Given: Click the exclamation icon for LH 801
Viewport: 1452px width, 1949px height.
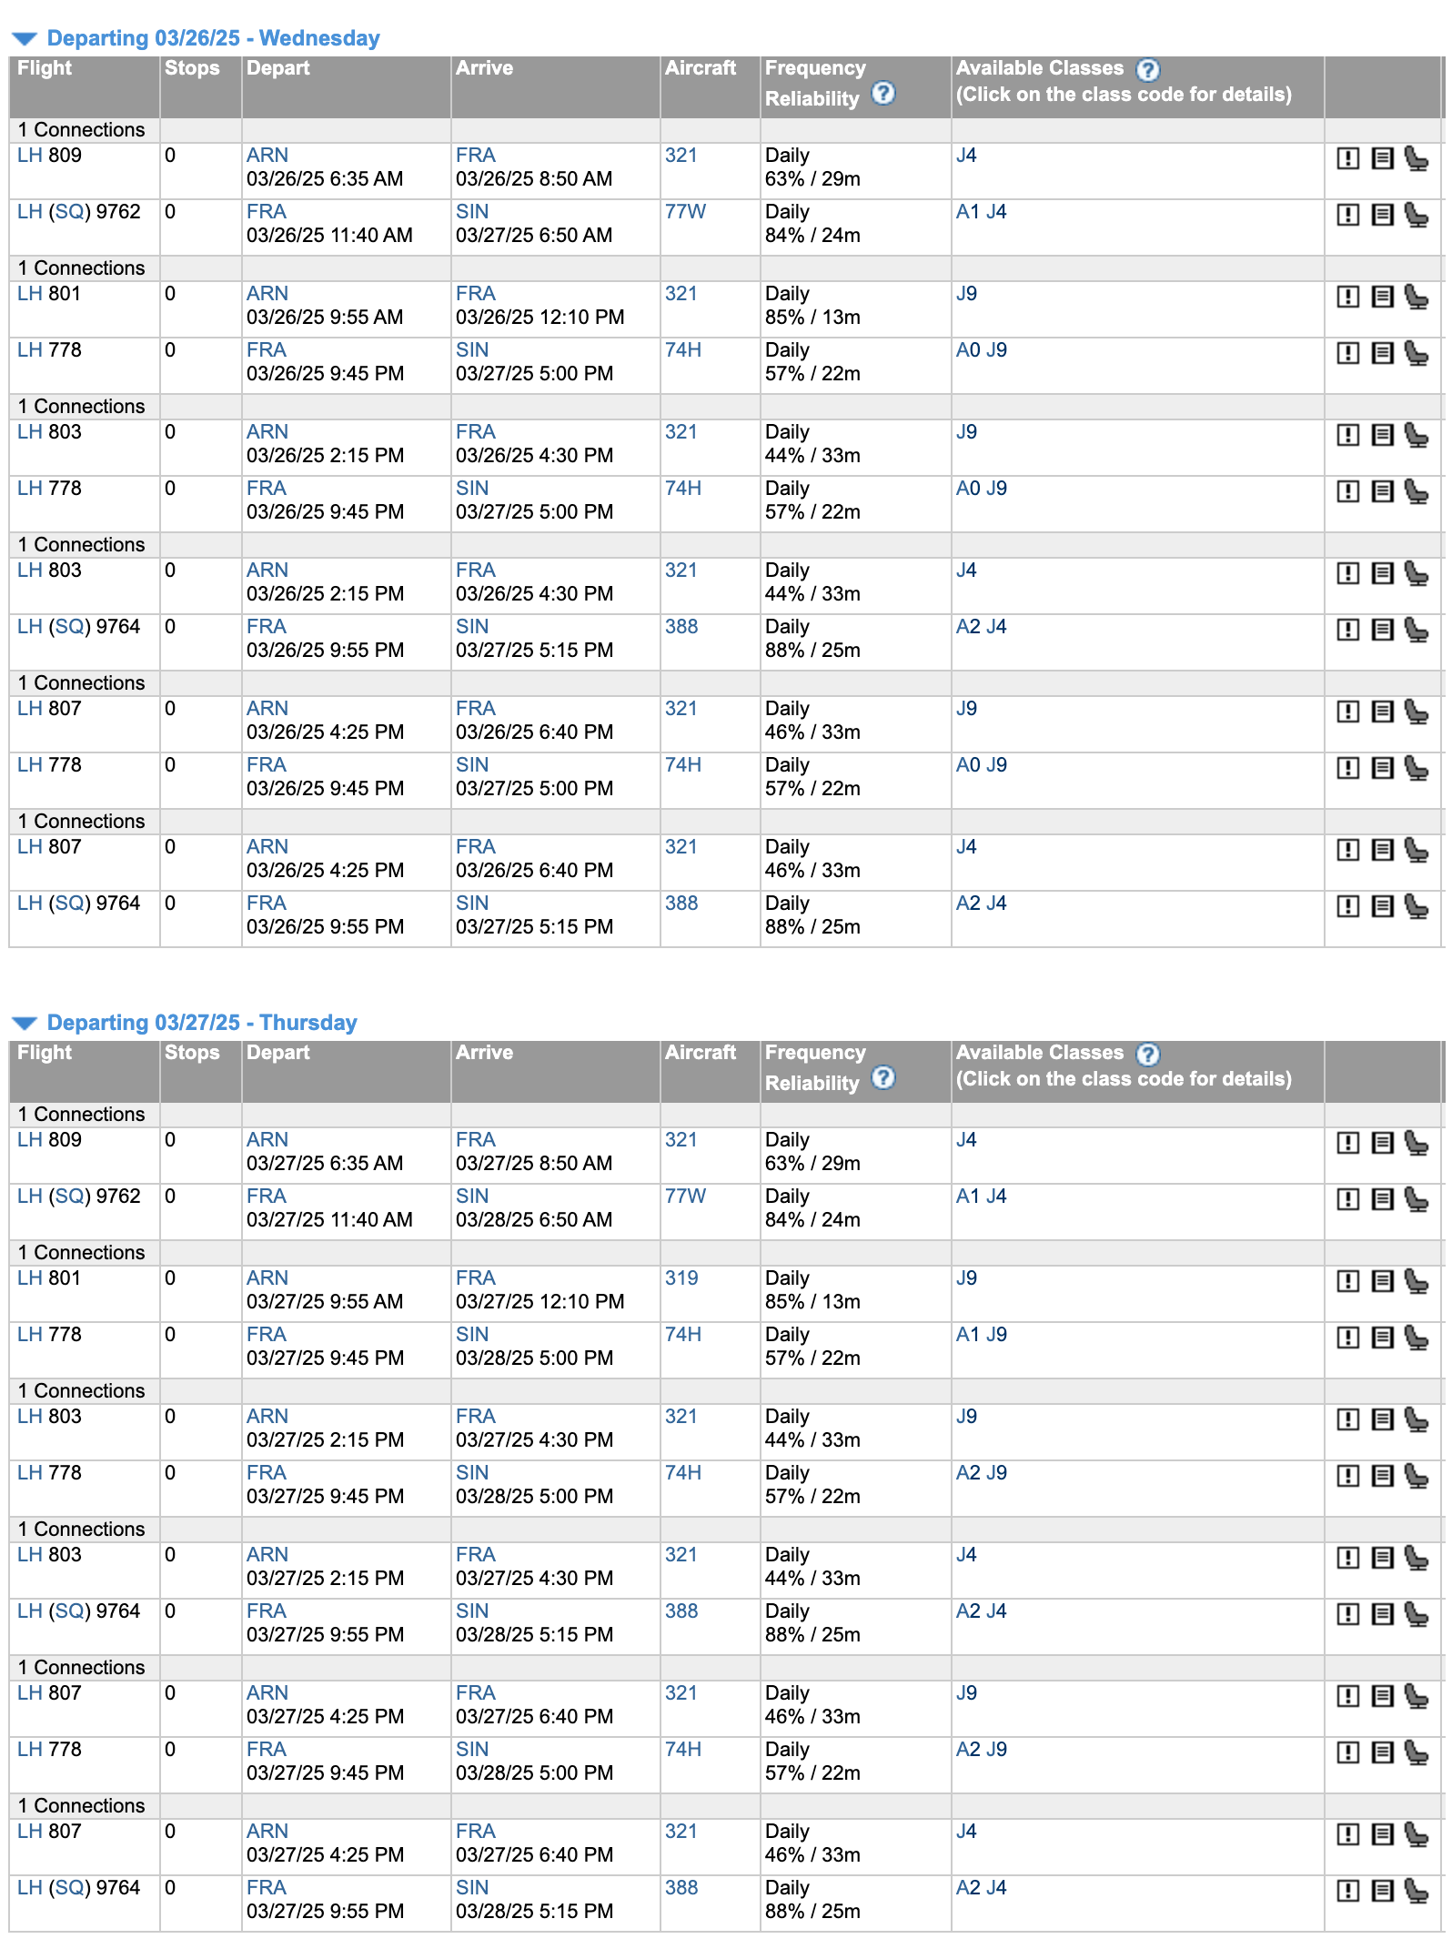Looking at the screenshot, I should [1348, 298].
